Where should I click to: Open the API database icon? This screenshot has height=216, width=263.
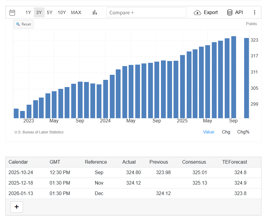pyautogui.click(x=230, y=12)
